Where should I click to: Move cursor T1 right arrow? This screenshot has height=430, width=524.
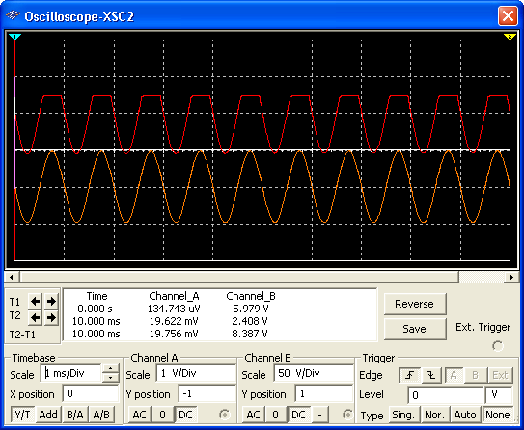(x=51, y=302)
